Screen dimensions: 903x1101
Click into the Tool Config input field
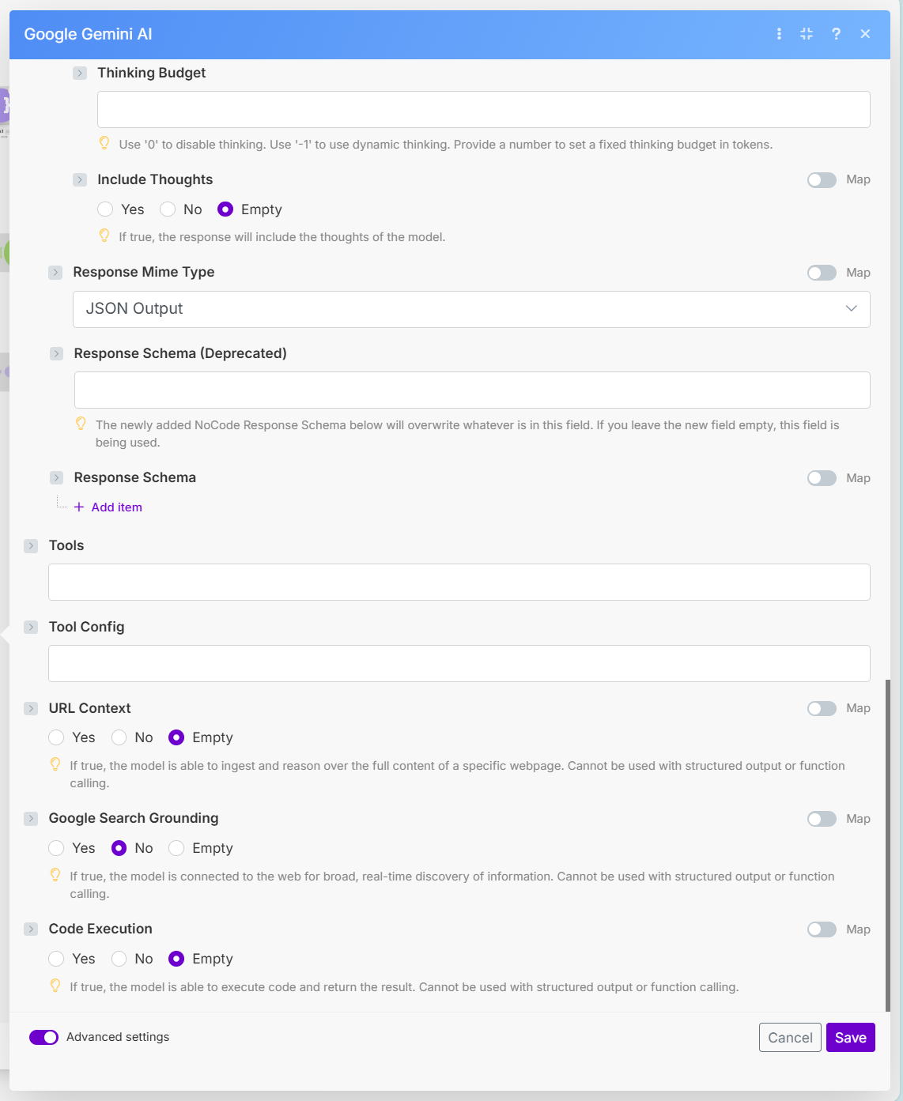459,663
